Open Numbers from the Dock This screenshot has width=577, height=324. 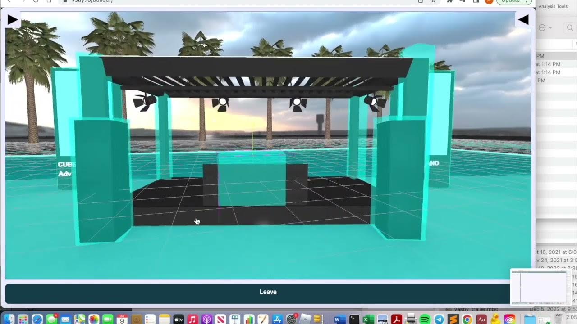click(x=249, y=319)
